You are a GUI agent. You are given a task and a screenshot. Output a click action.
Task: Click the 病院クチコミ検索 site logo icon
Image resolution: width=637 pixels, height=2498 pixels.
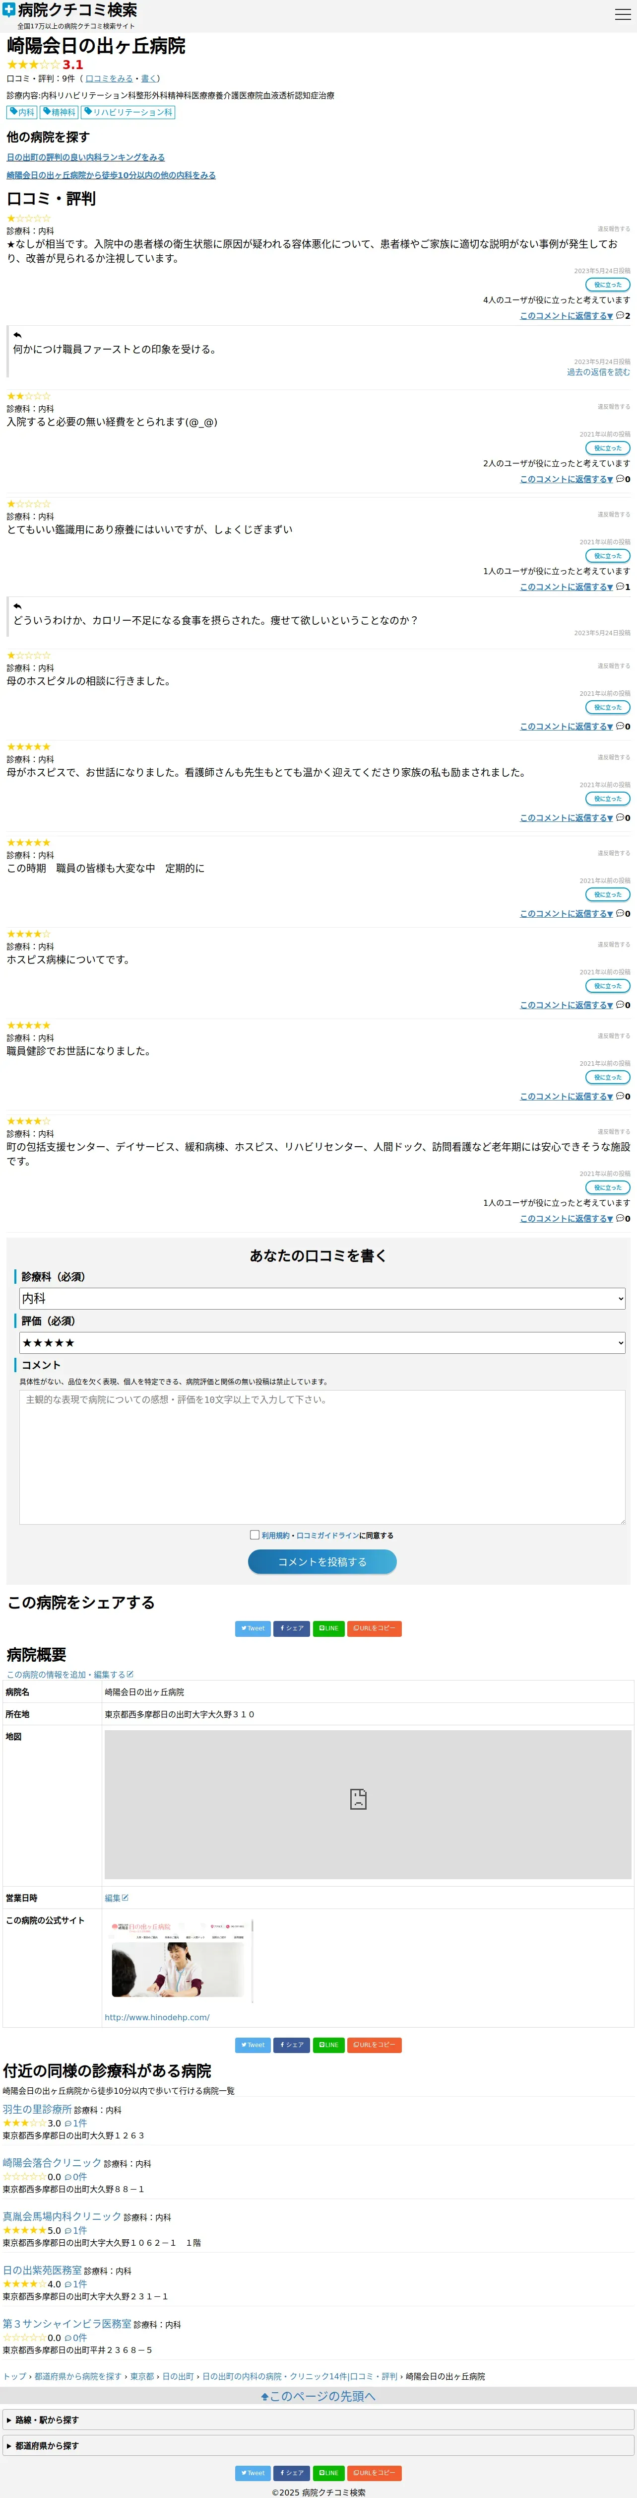click(x=9, y=10)
